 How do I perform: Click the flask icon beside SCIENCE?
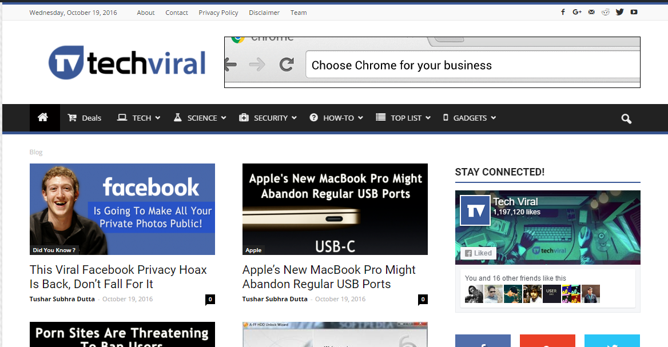(178, 118)
